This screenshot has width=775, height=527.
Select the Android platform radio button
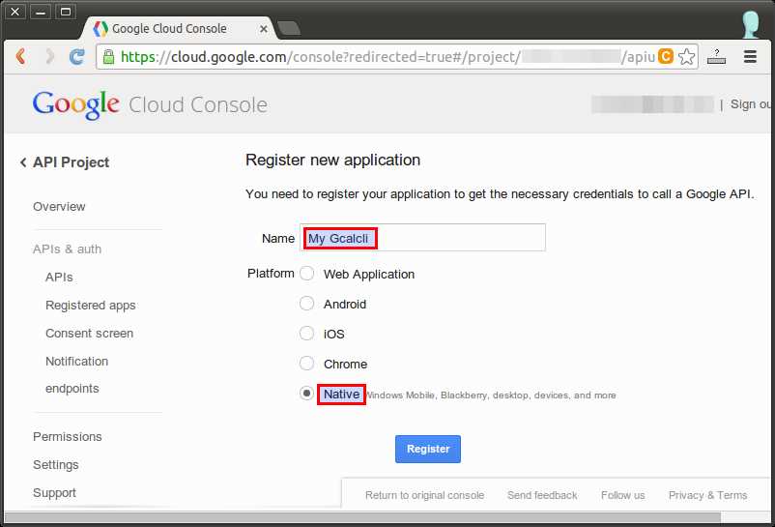[306, 303]
